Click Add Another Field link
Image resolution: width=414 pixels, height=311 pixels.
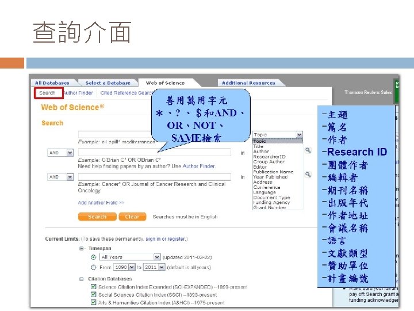click(101, 203)
